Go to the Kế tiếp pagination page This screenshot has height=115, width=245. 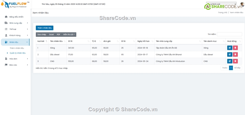[x=237, y=68]
